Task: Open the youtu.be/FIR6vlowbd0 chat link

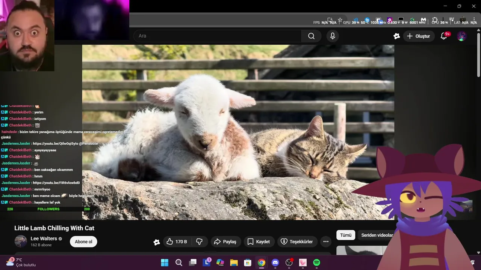Action: click(x=56, y=183)
